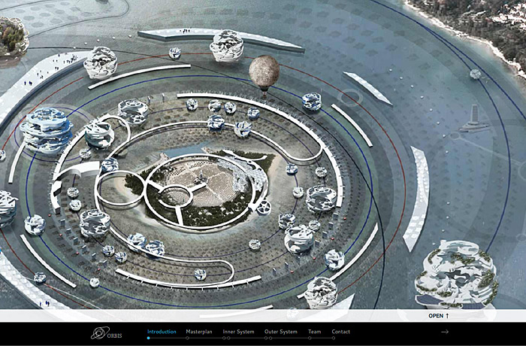Click the first dot under Inner System

click(224, 338)
